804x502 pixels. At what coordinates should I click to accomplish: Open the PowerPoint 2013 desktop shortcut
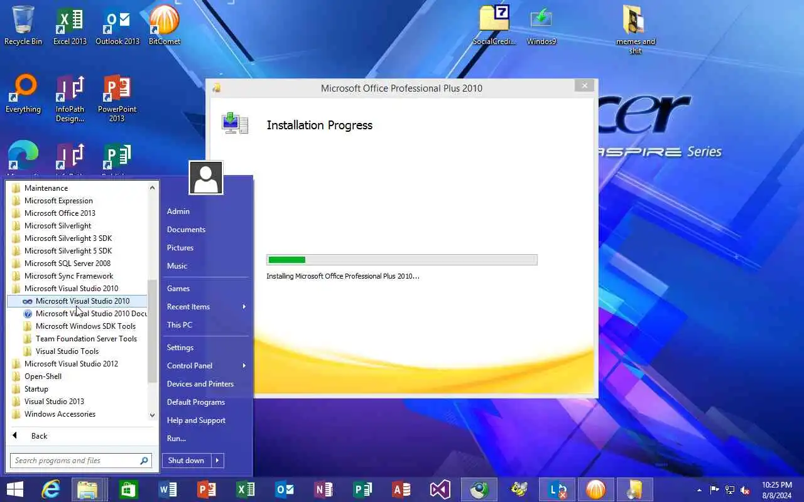(x=117, y=98)
